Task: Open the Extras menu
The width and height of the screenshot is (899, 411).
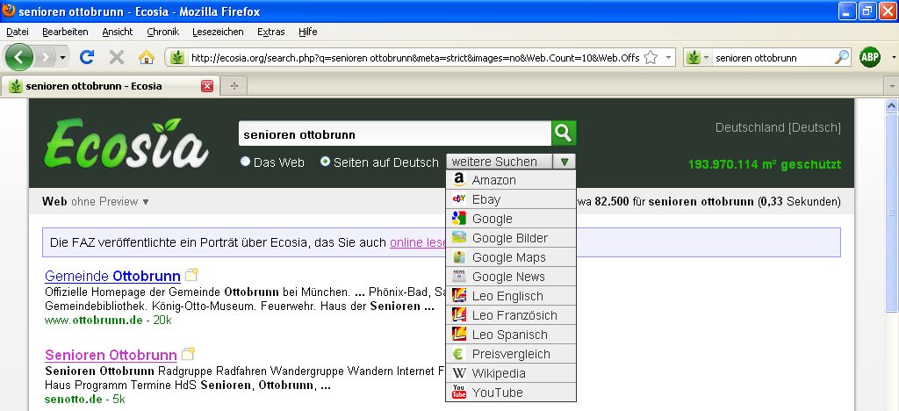Action: 270,32
